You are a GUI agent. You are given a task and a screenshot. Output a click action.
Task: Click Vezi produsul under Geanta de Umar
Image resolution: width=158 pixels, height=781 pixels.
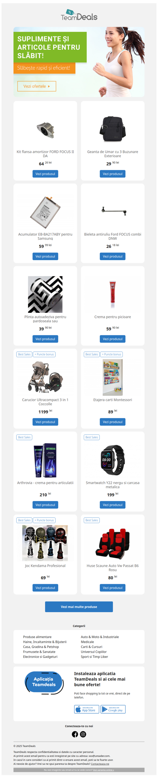click(113, 174)
